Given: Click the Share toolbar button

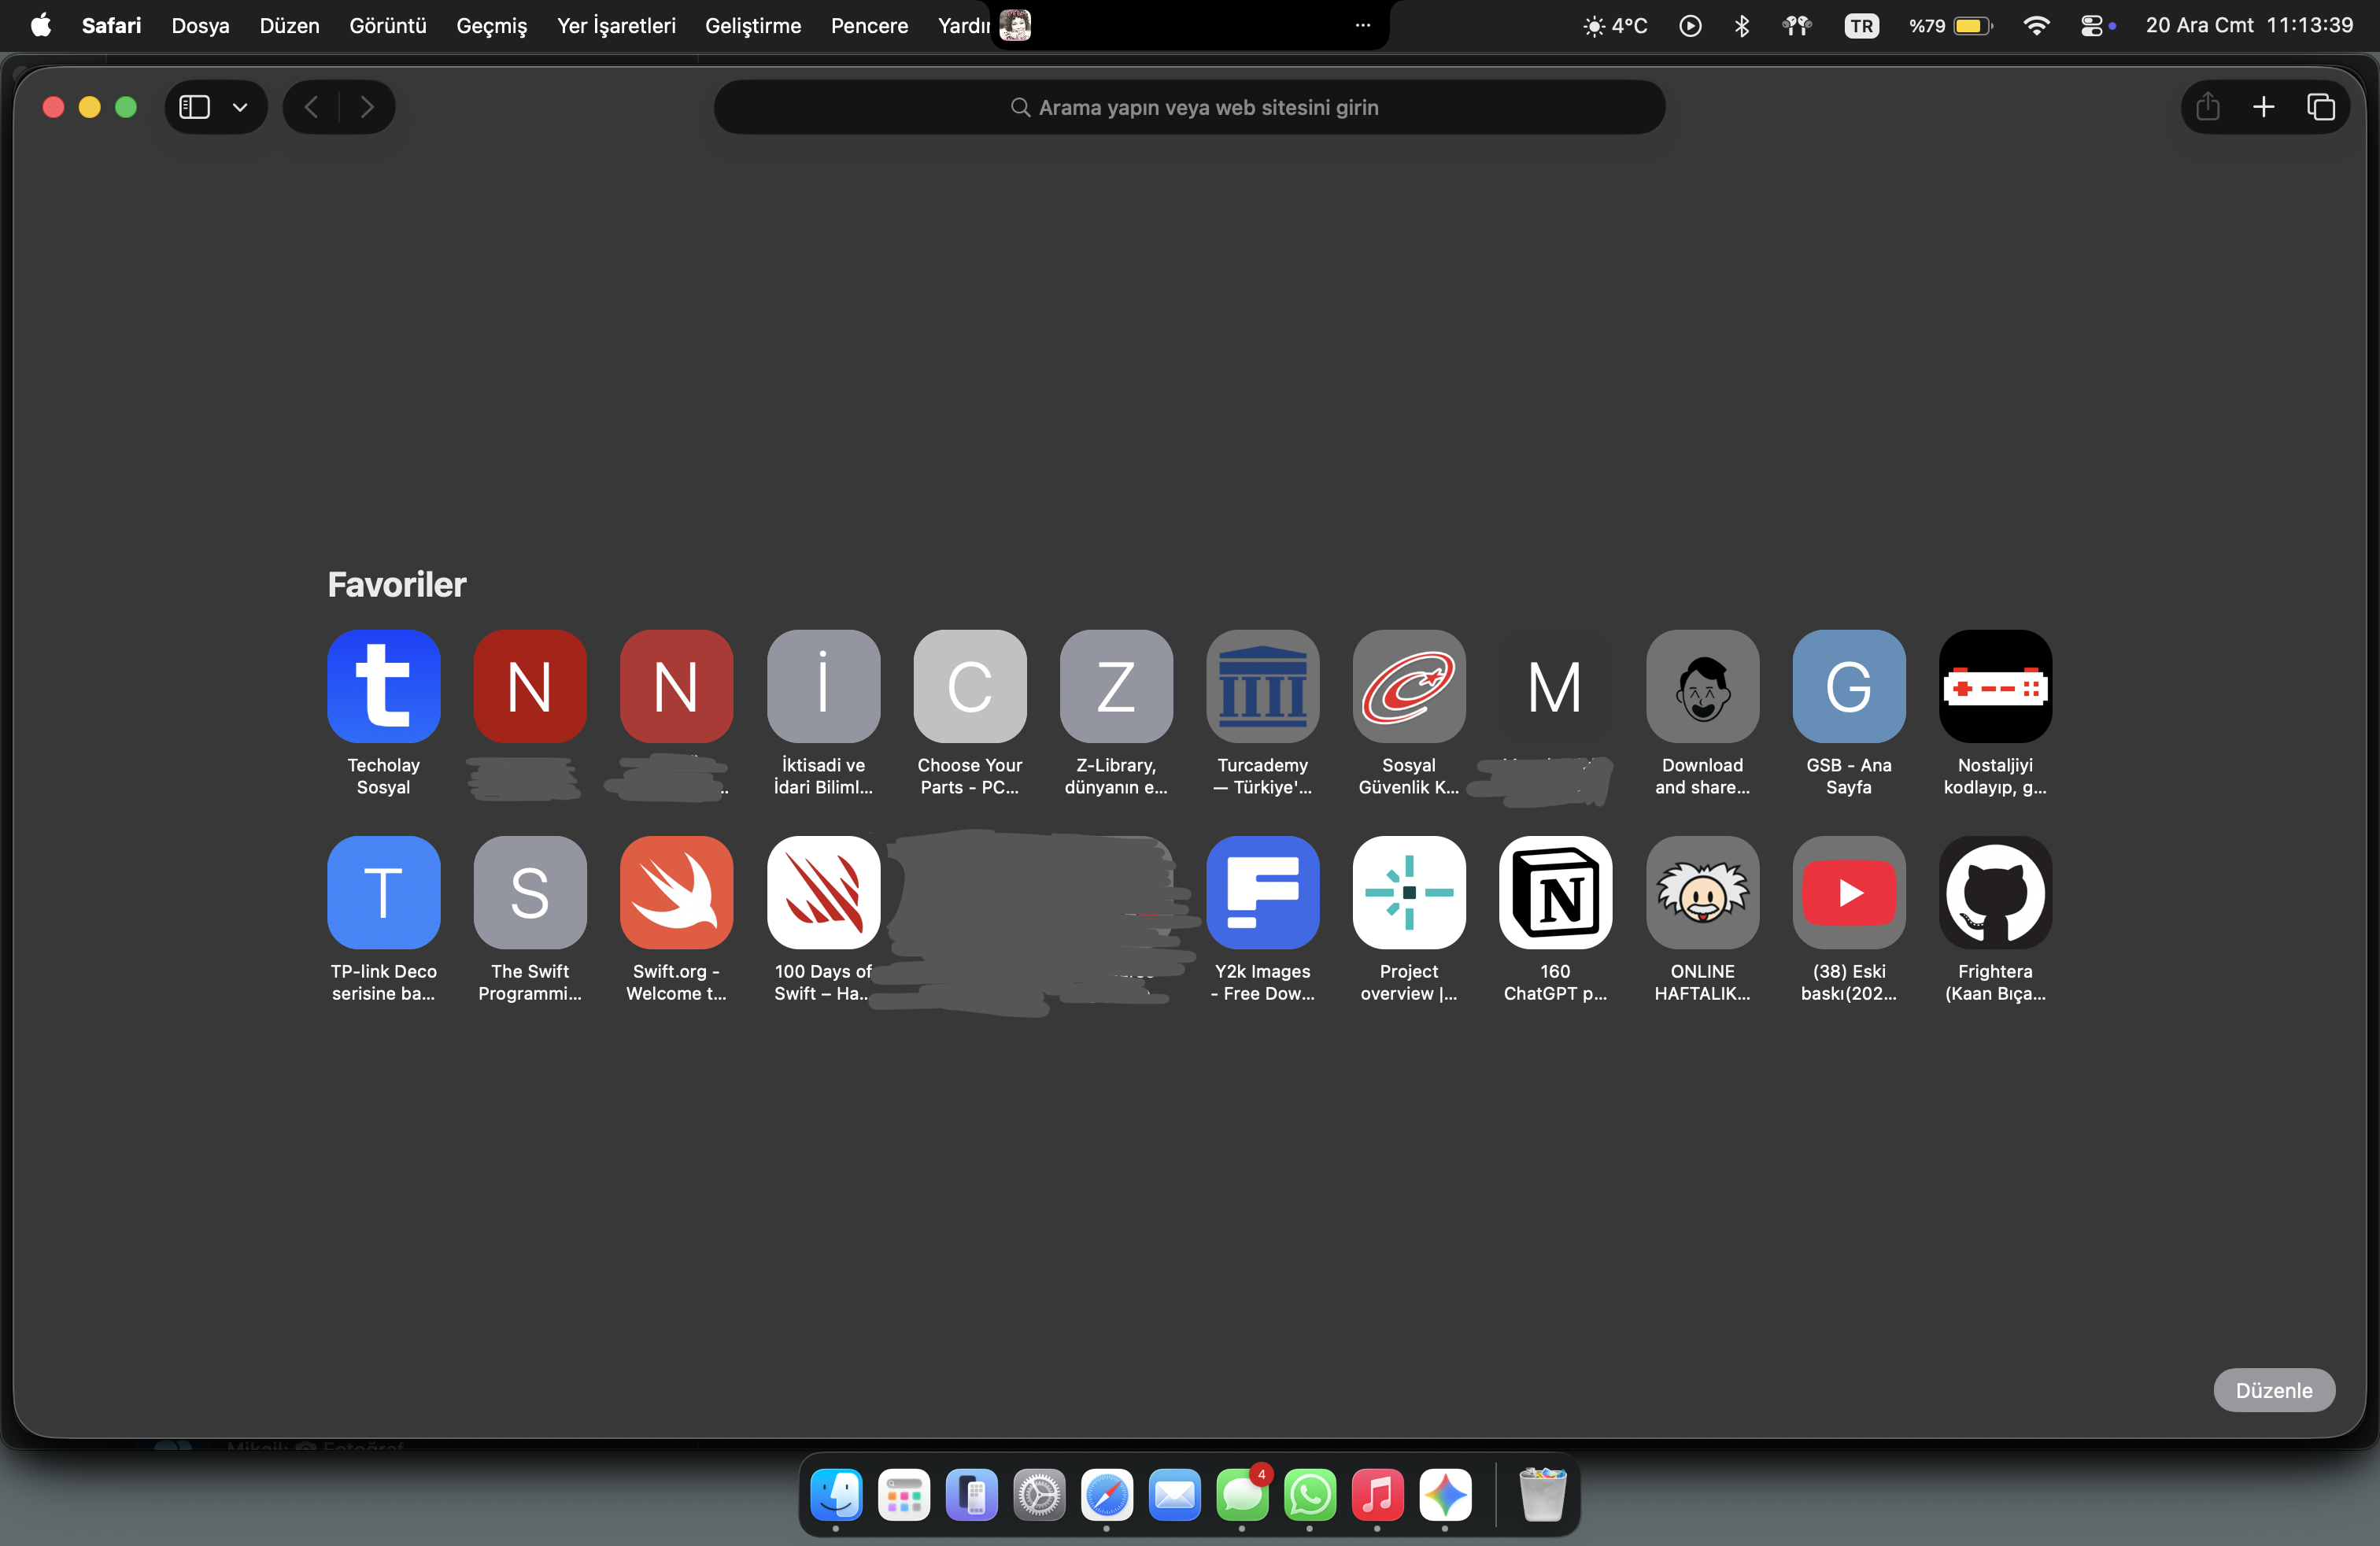Looking at the screenshot, I should 2208,107.
